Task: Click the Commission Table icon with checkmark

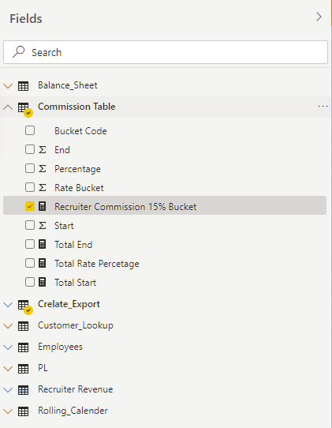Action: click(x=25, y=110)
